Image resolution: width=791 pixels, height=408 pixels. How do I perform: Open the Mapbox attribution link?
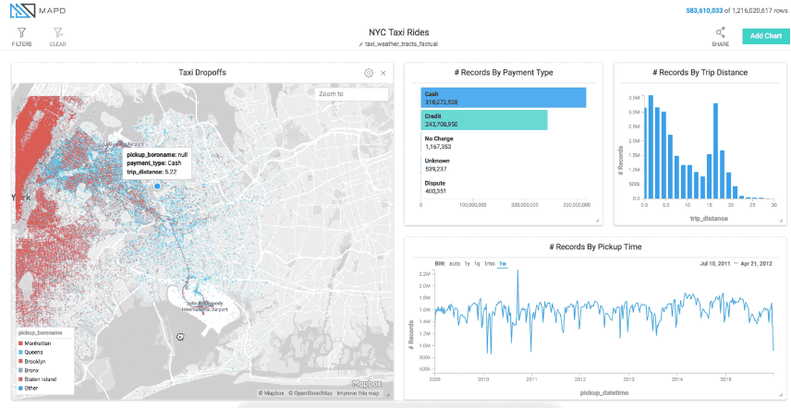tap(271, 393)
